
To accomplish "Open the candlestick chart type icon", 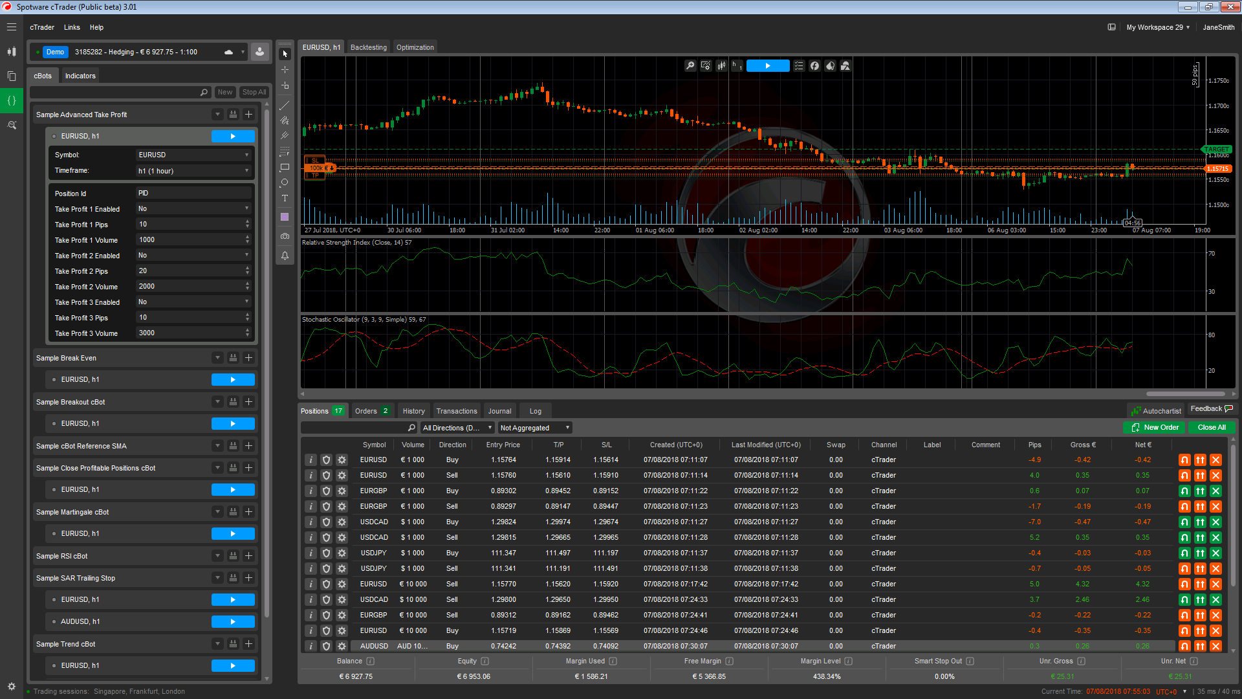I will (721, 65).
